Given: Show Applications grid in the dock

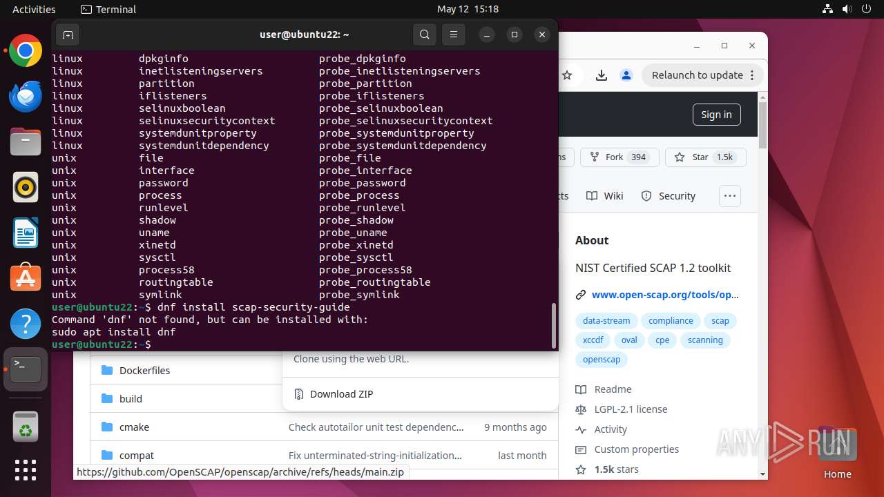Looking at the screenshot, I should pos(26,470).
